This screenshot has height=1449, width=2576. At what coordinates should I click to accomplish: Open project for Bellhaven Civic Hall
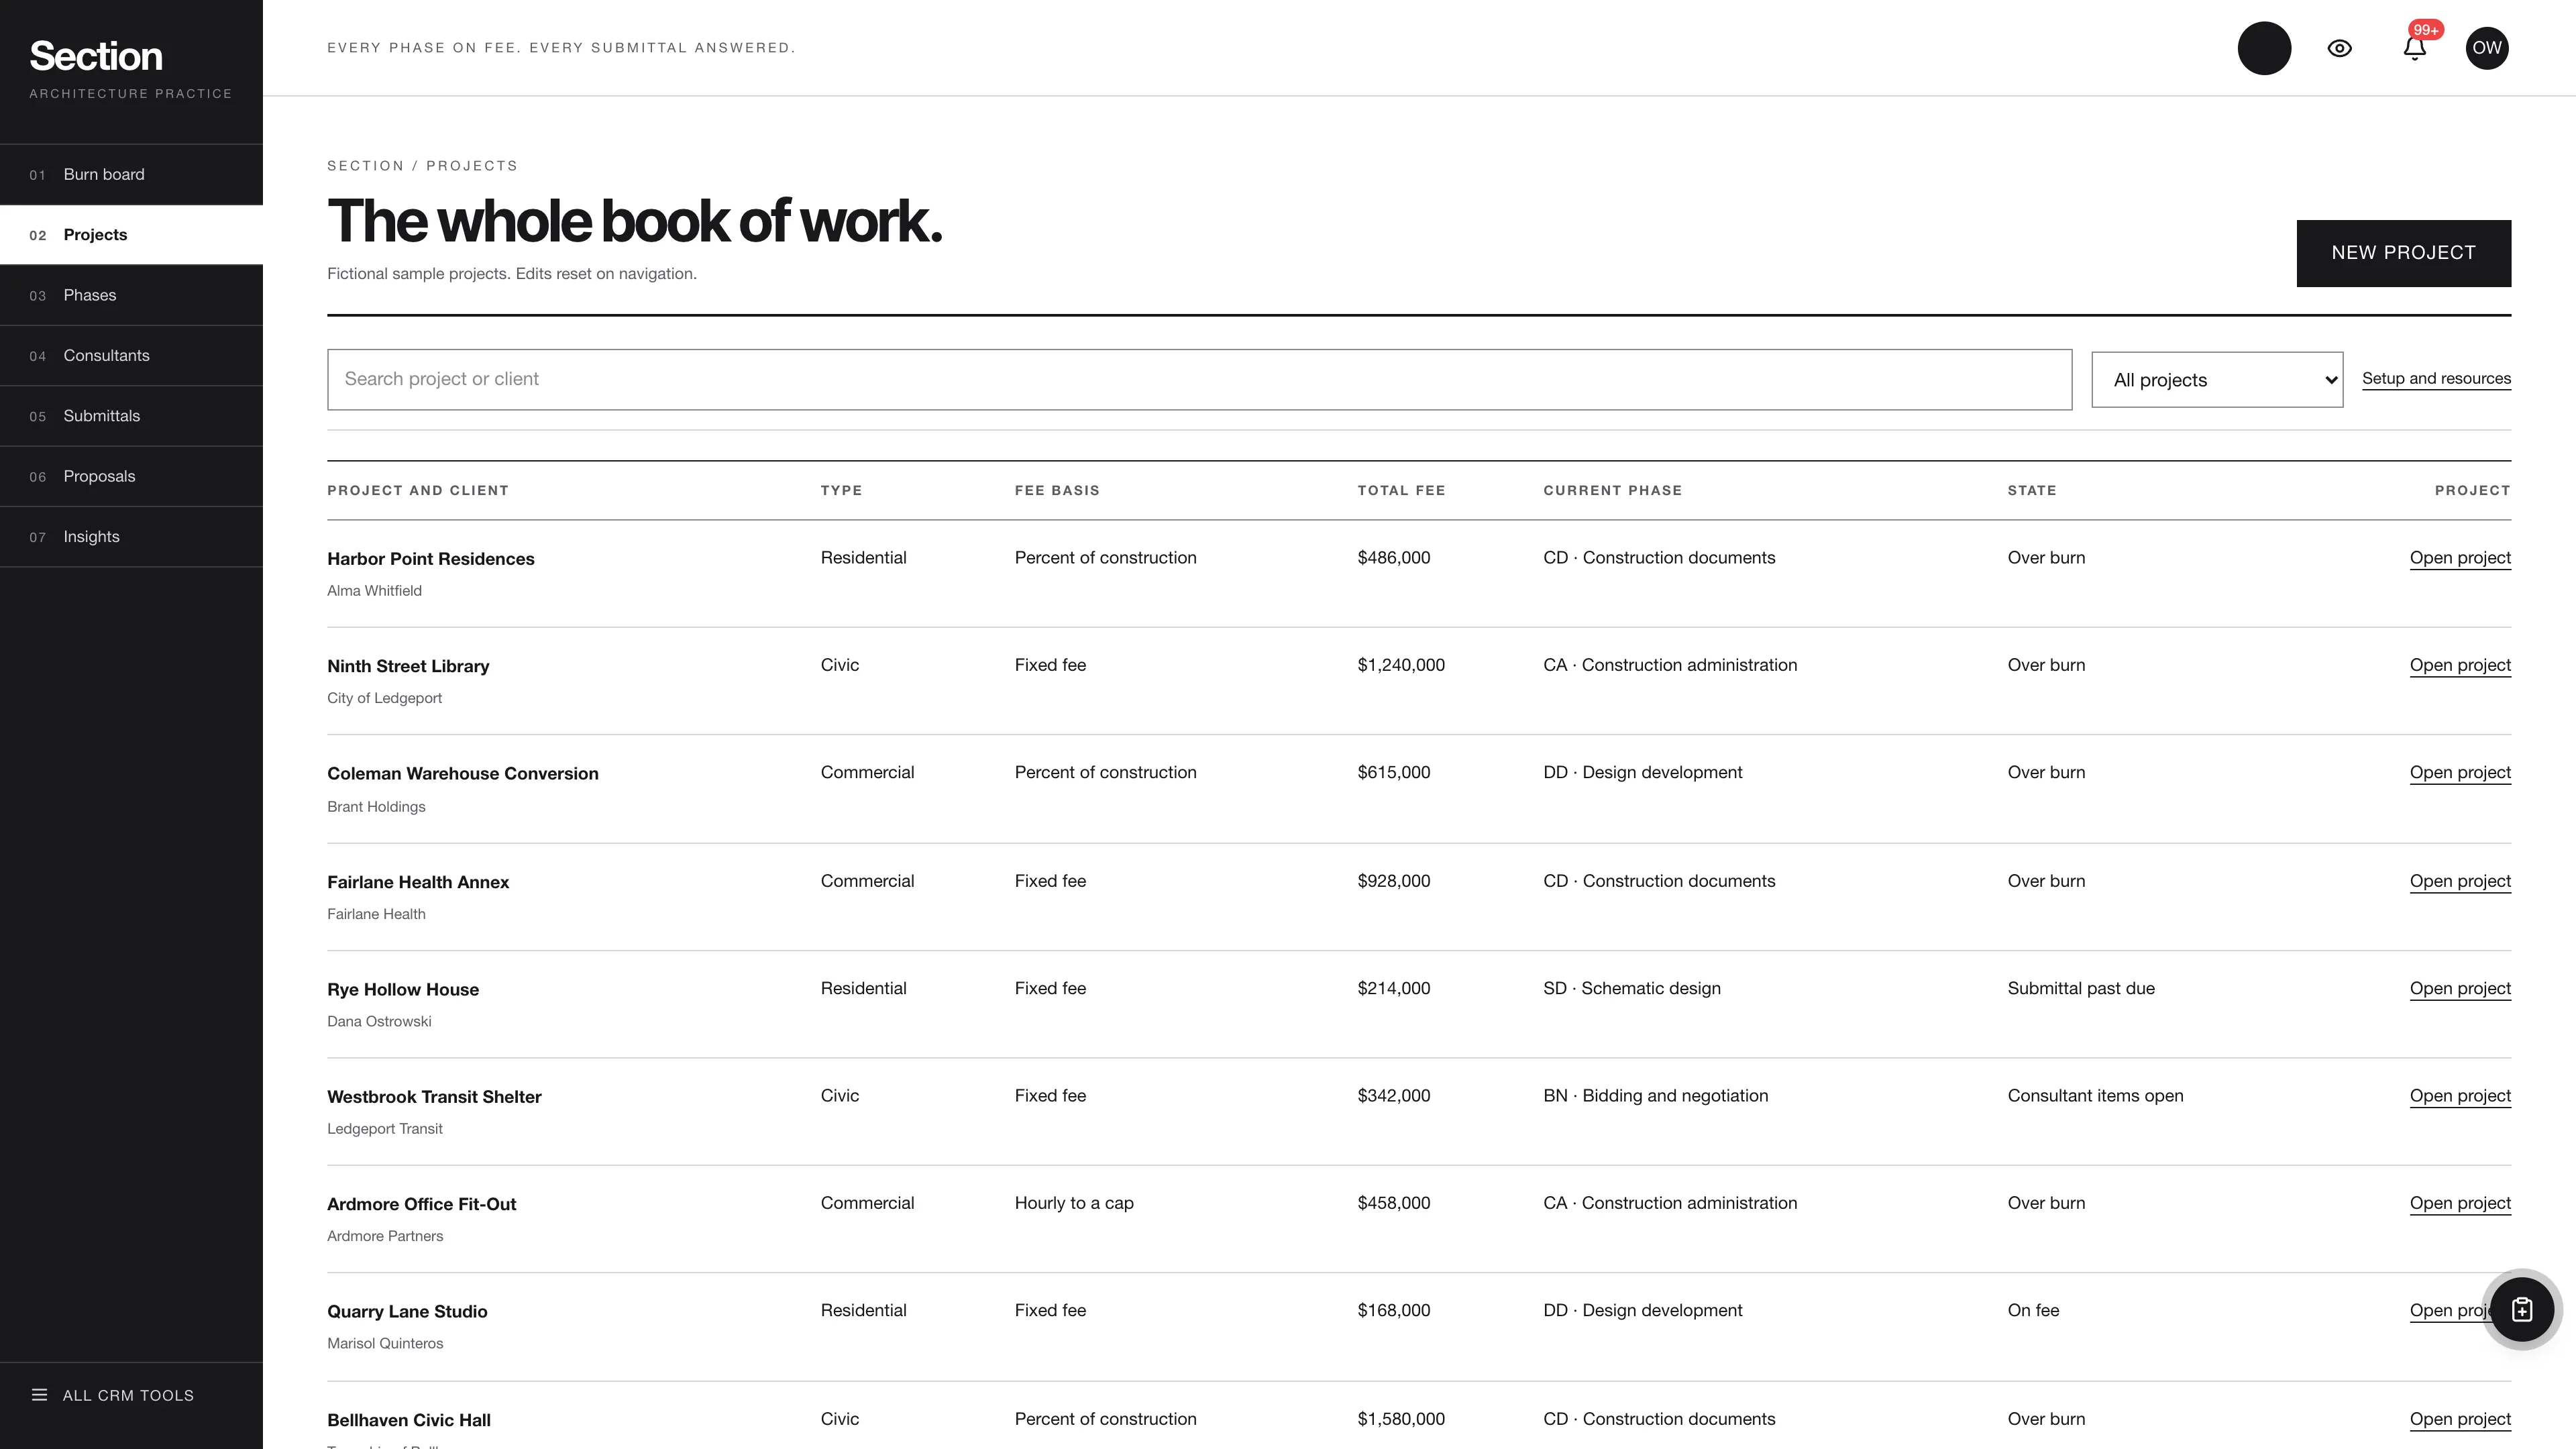tap(2460, 1419)
